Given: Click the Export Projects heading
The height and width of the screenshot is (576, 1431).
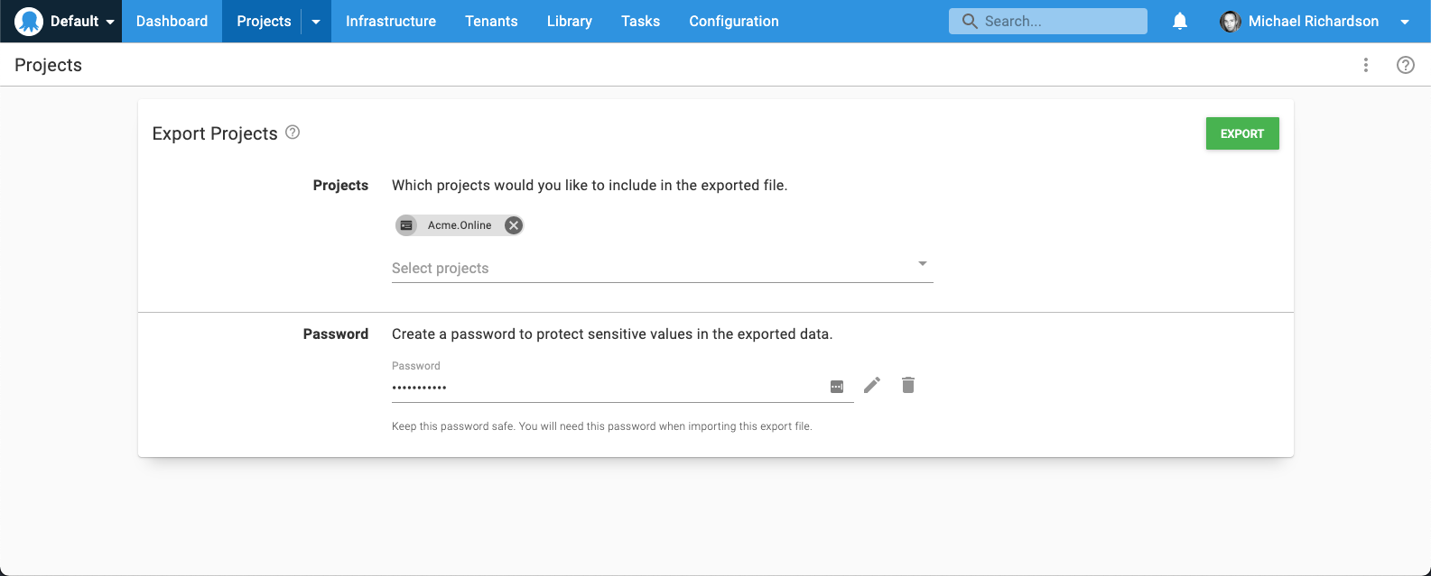Looking at the screenshot, I should [215, 133].
